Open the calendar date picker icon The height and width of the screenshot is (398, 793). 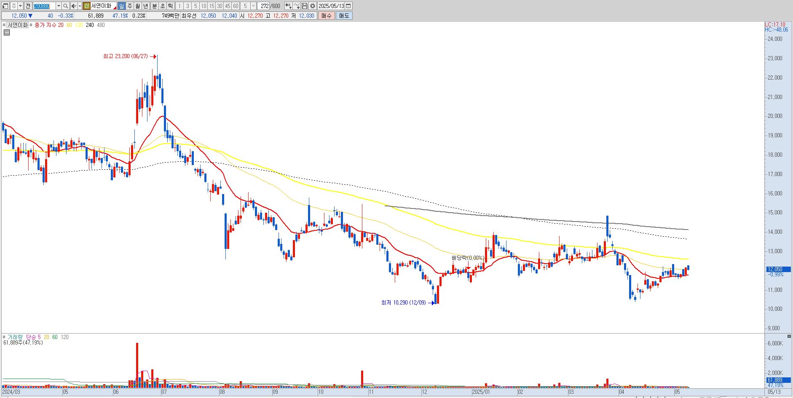click(348, 6)
